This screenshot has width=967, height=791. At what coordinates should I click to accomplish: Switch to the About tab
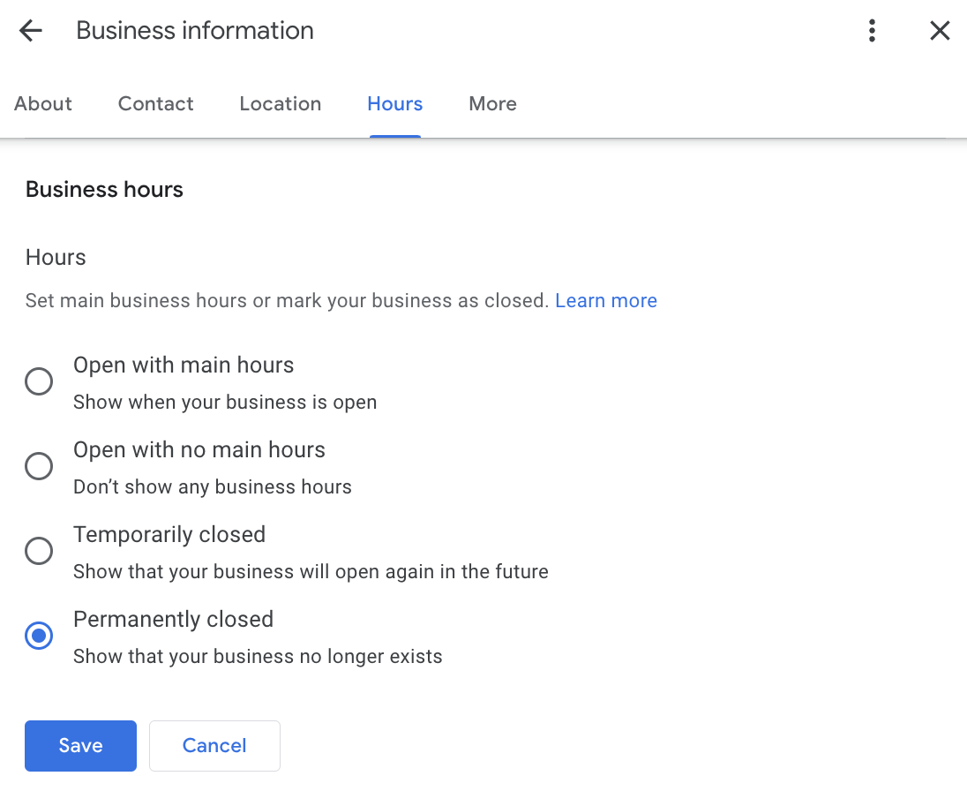pos(43,104)
